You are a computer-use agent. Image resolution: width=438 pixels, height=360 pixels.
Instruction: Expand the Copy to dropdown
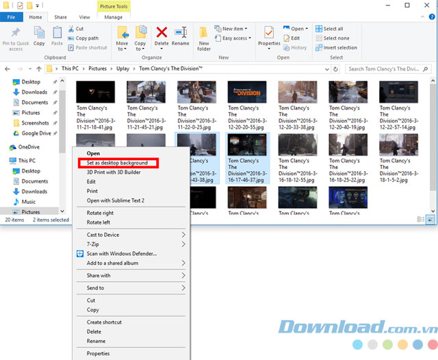click(x=140, y=49)
